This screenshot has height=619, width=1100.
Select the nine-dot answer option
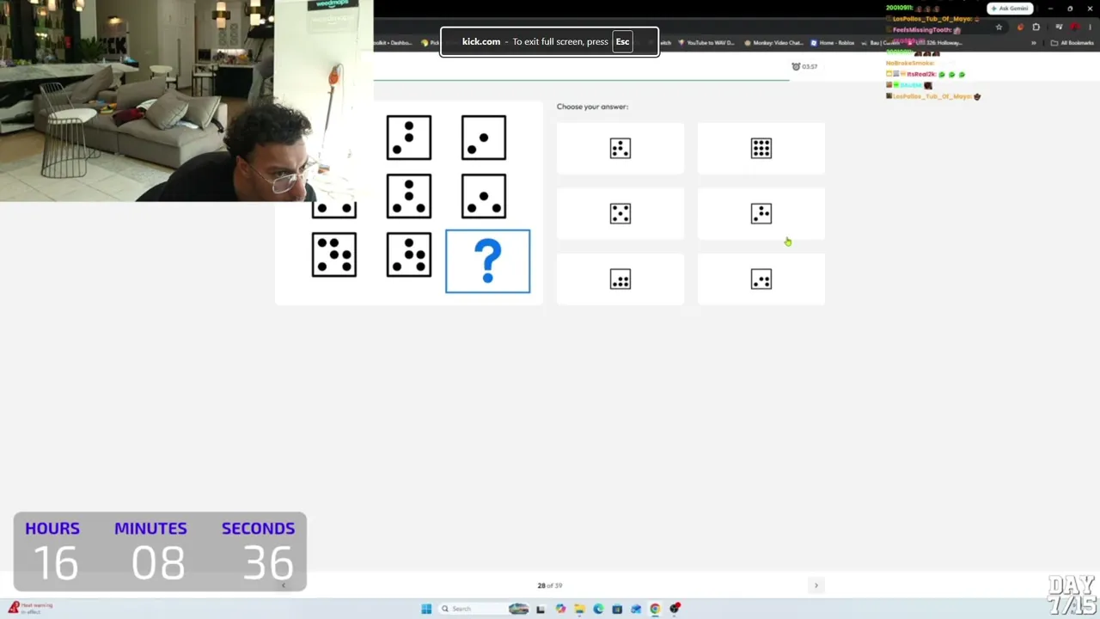click(761, 149)
